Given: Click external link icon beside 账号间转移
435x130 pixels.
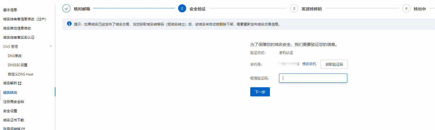Looking at the screenshot, I should click(23, 129).
